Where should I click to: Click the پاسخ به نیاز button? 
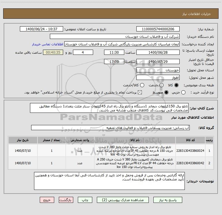(x=168, y=200)
